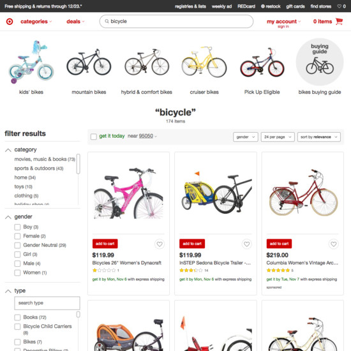Open the categories menu
351x351 pixels.
click(36, 22)
